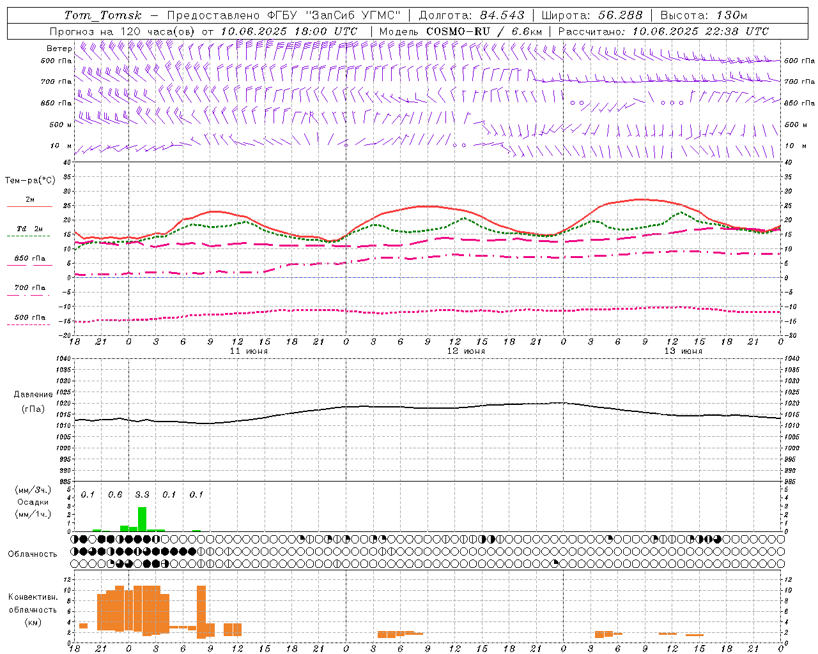Select the 0.6 precipitation total value
Screen dimensions: 818x654
pos(115,495)
